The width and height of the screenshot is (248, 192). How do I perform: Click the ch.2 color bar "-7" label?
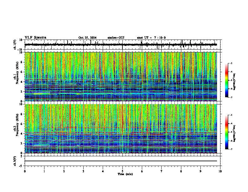(x=231, y=149)
